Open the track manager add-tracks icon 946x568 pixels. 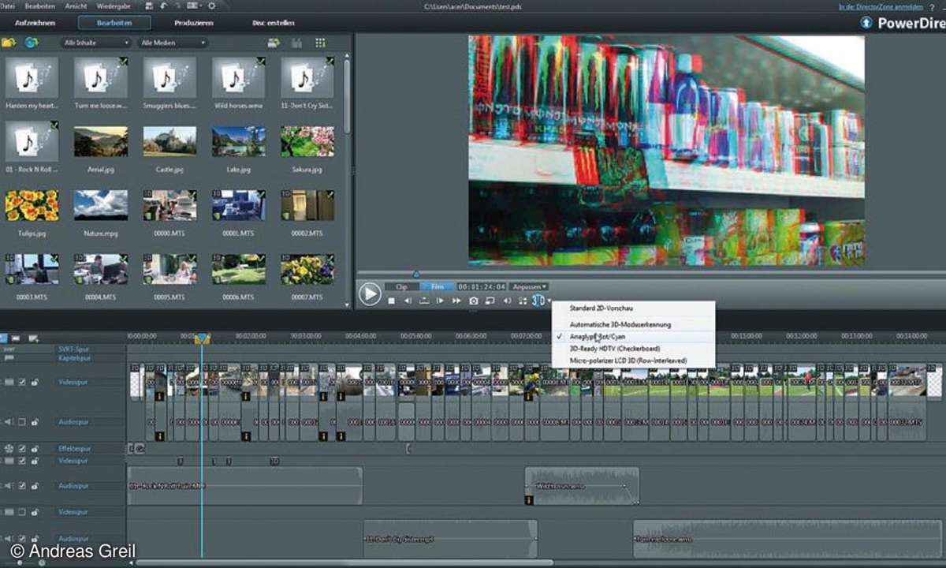[x=33, y=338]
